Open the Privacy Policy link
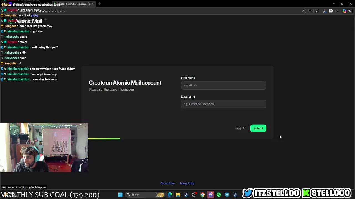 pos(187,183)
